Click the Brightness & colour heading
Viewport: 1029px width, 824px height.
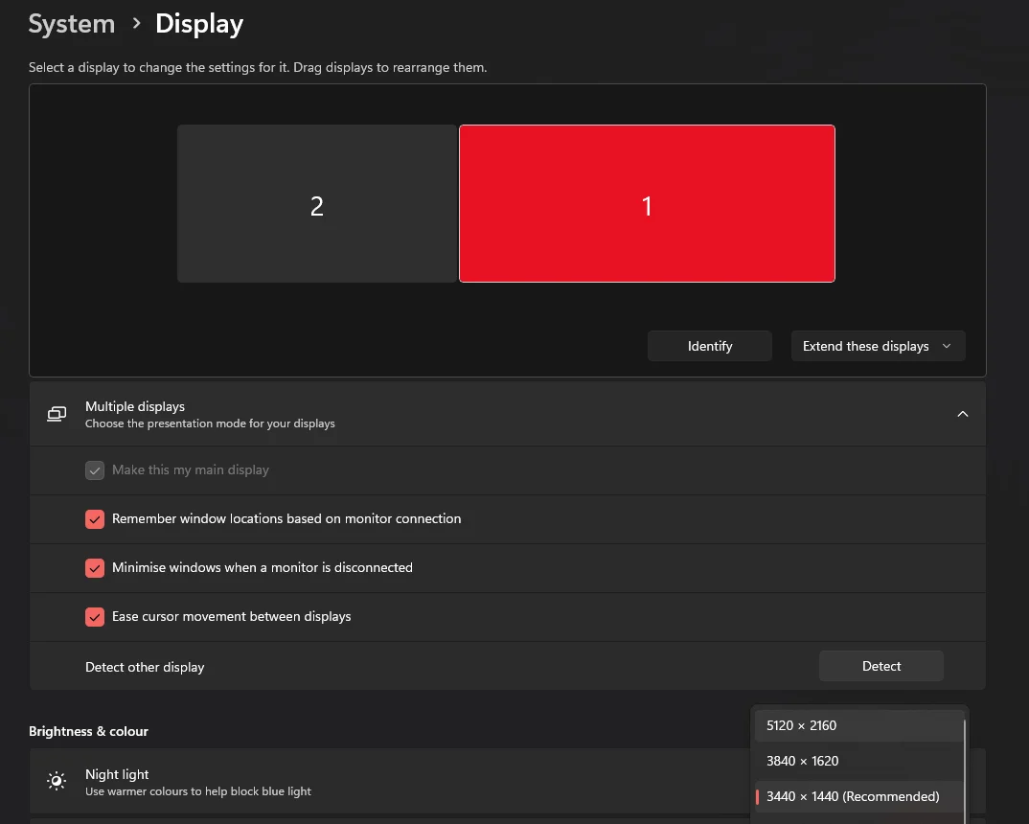click(88, 731)
